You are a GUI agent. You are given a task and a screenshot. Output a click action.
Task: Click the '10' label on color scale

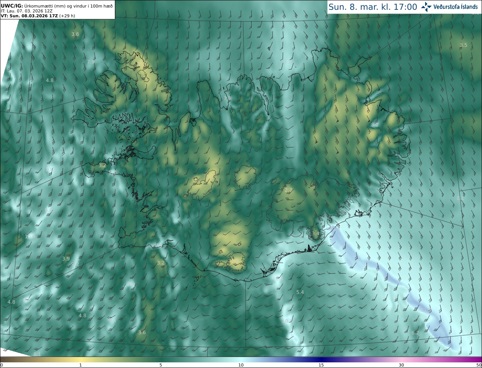[241, 365]
